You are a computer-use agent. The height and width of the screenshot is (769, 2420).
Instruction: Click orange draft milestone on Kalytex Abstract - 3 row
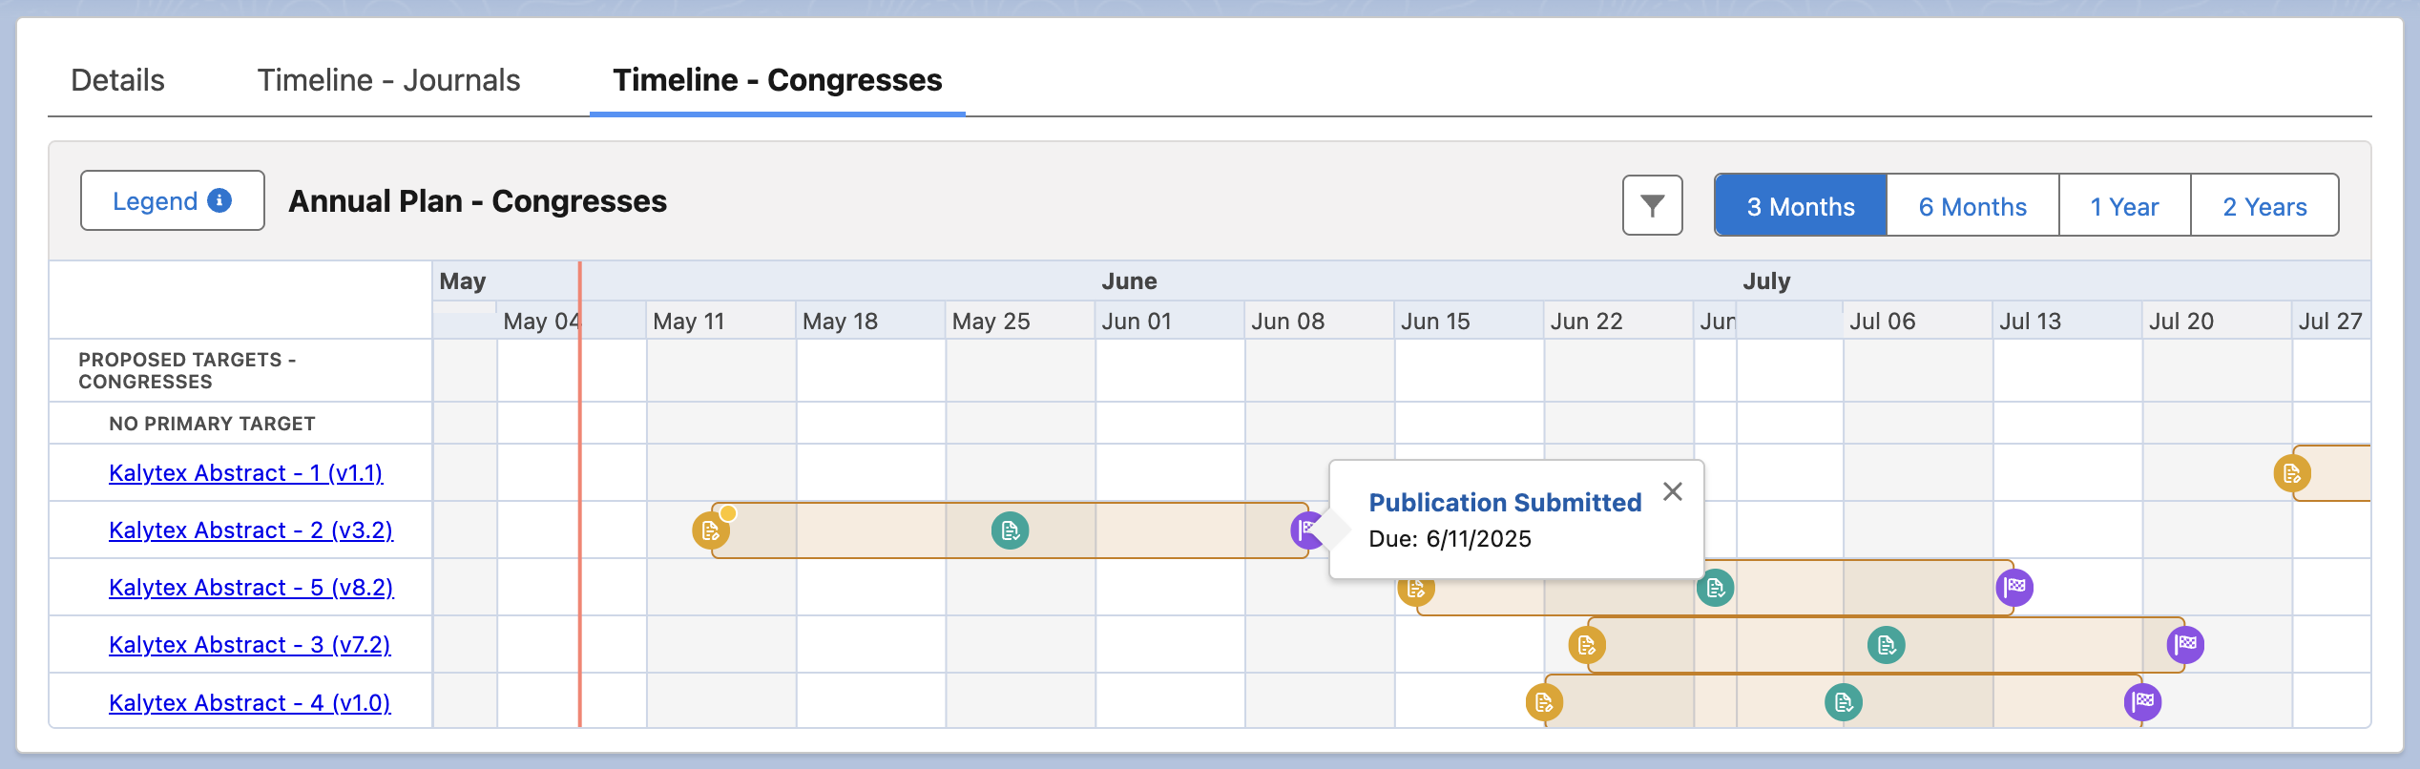point(1587,645)
